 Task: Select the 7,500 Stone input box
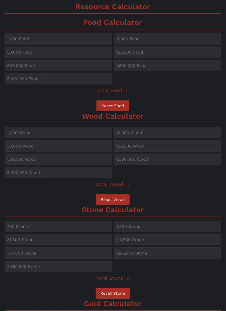(x=167, y=227)
